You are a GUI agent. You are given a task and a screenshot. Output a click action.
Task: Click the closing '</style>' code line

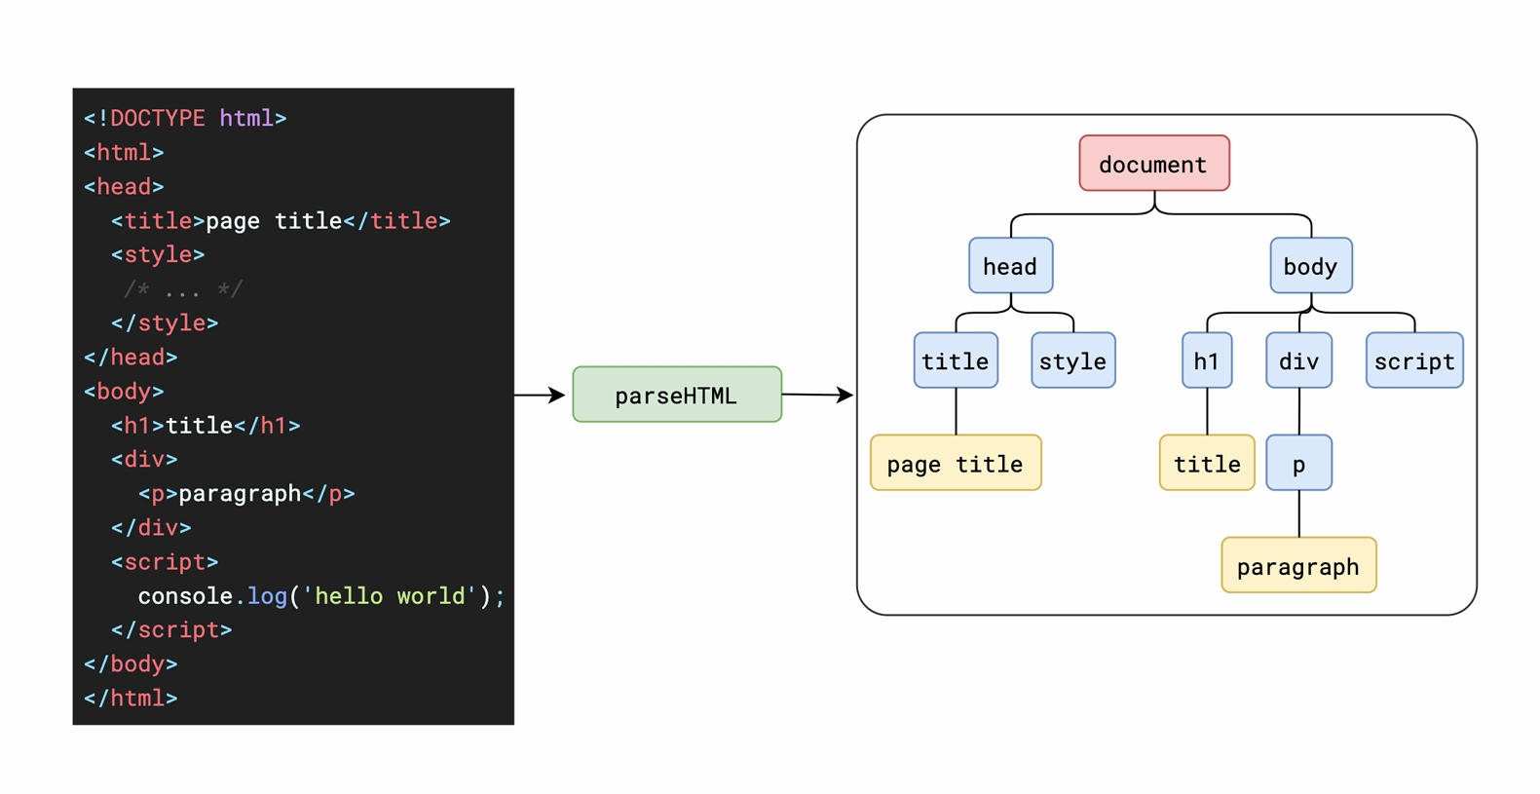point(165,322)
